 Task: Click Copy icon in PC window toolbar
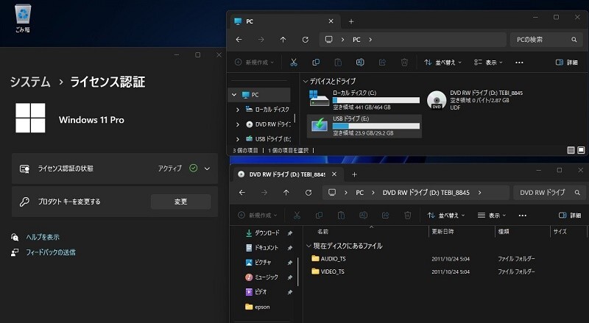(316, 63)
